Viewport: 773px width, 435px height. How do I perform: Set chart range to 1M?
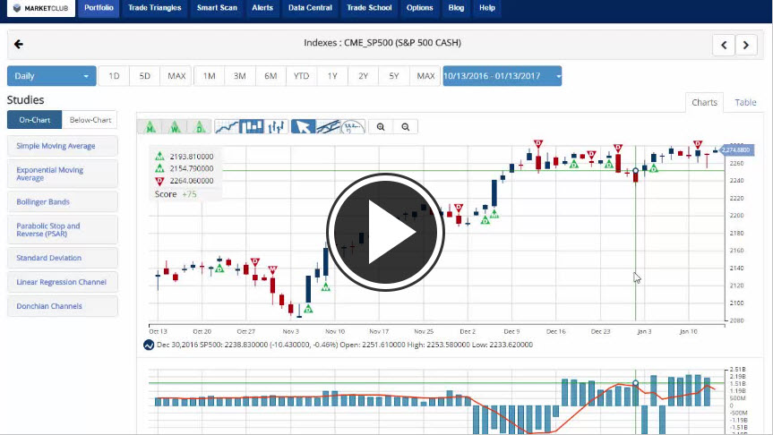209,76
